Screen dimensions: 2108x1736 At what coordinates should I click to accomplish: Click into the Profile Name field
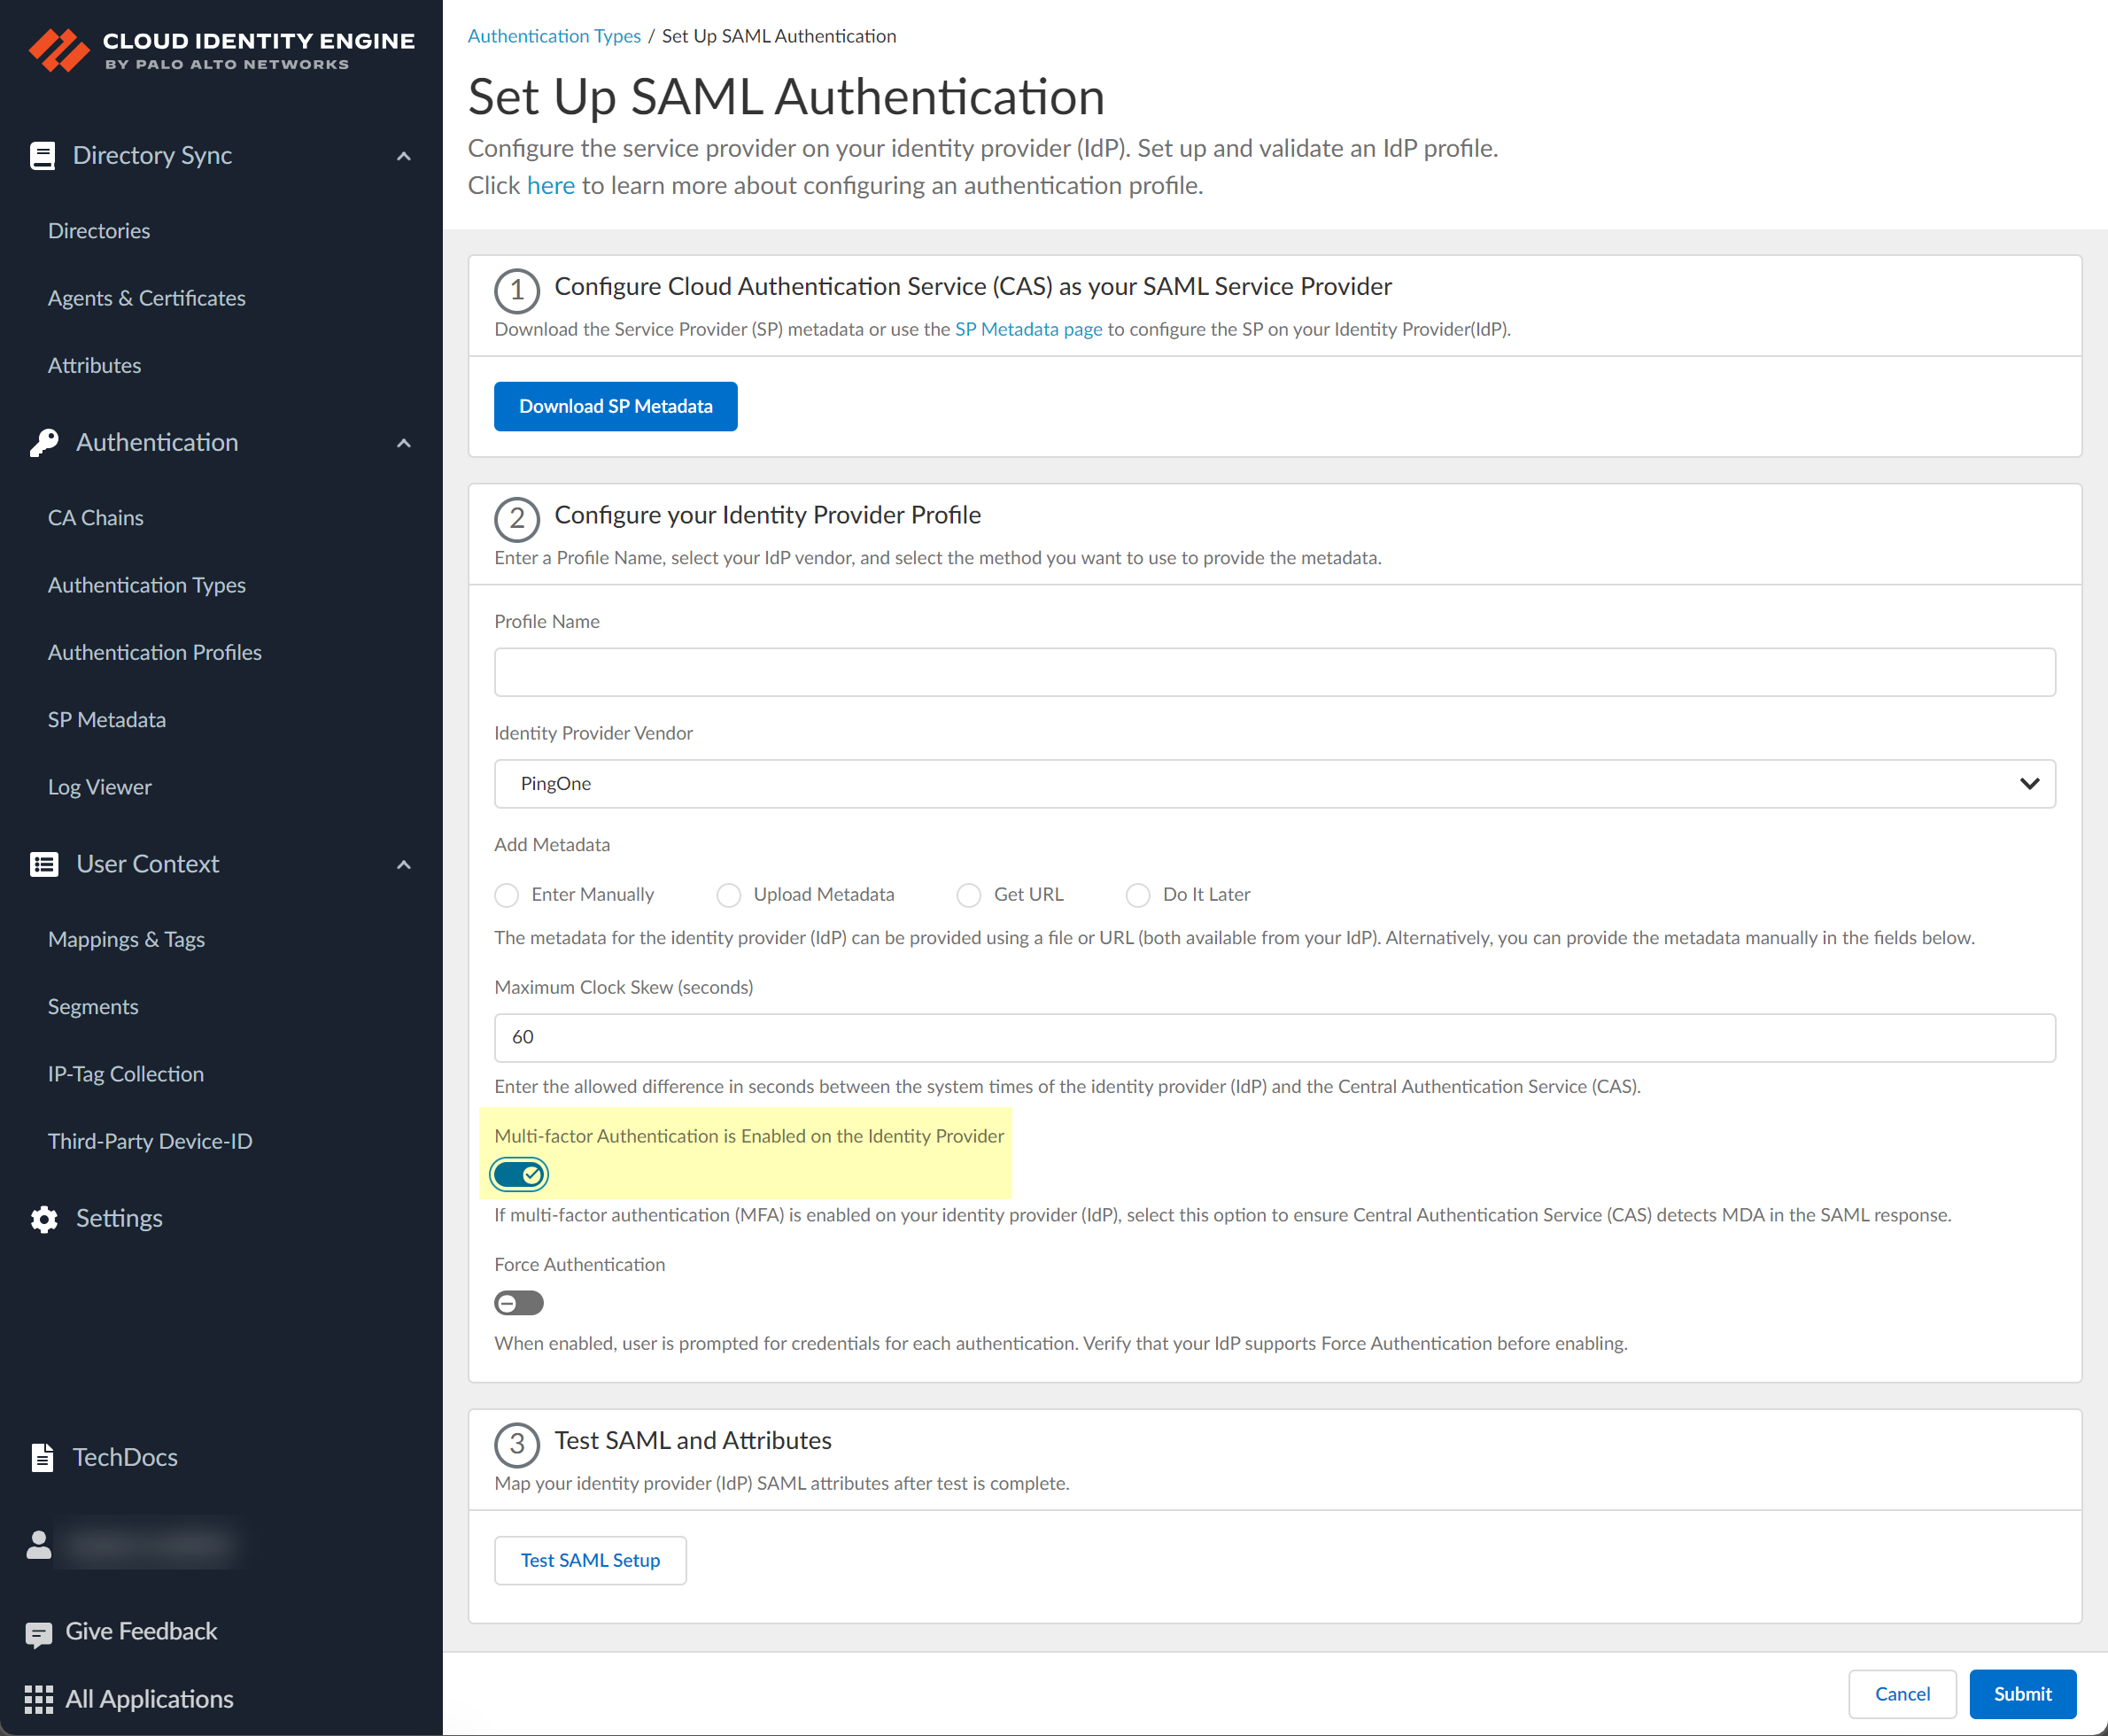click(1274, 672)
